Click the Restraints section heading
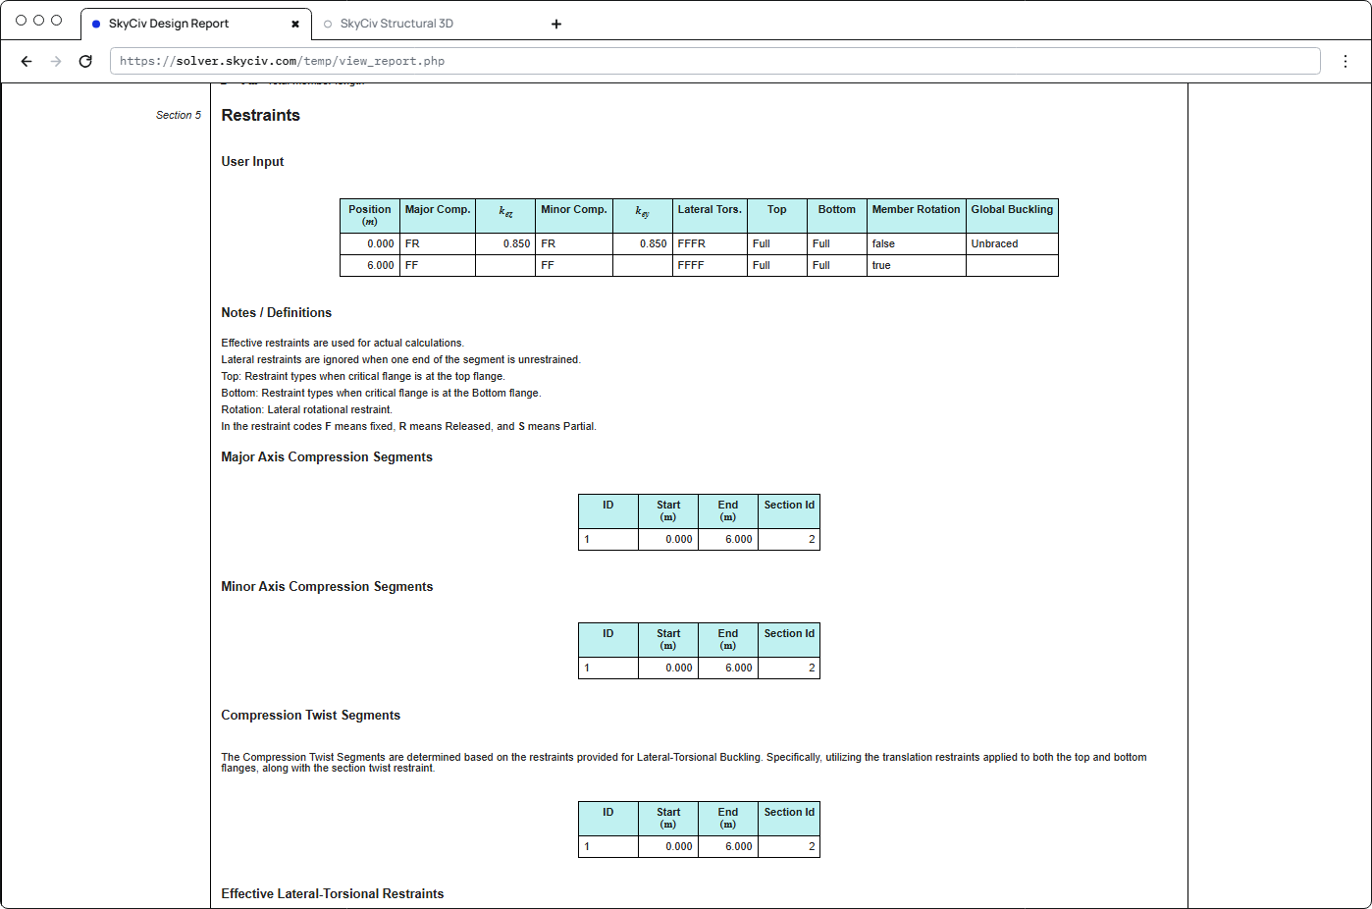This screenshot has width=1372, height=909. click(261, 115)
